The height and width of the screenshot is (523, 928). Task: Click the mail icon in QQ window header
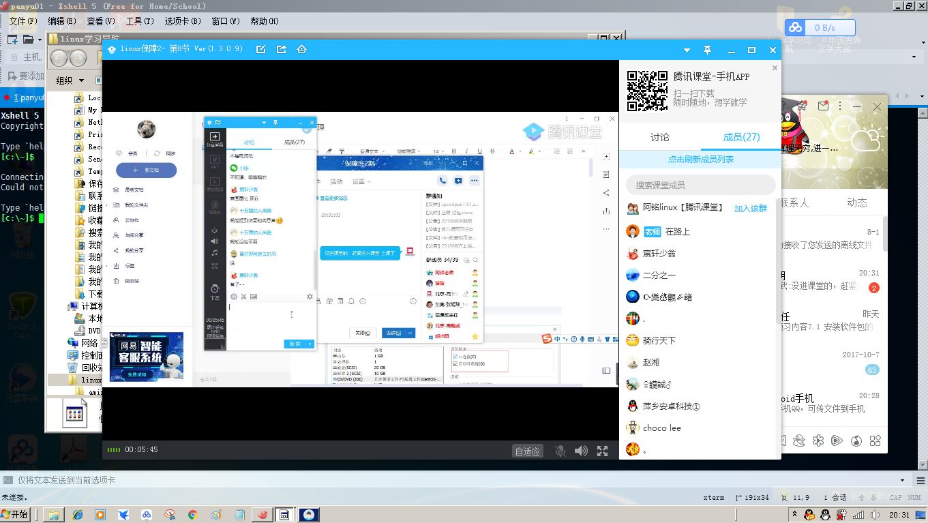click(x=823, y=106)
